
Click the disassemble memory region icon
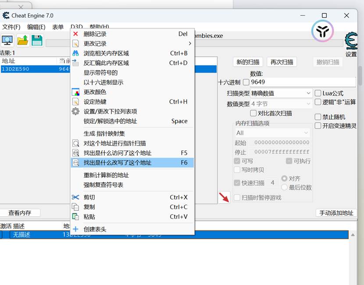(75, 63)
